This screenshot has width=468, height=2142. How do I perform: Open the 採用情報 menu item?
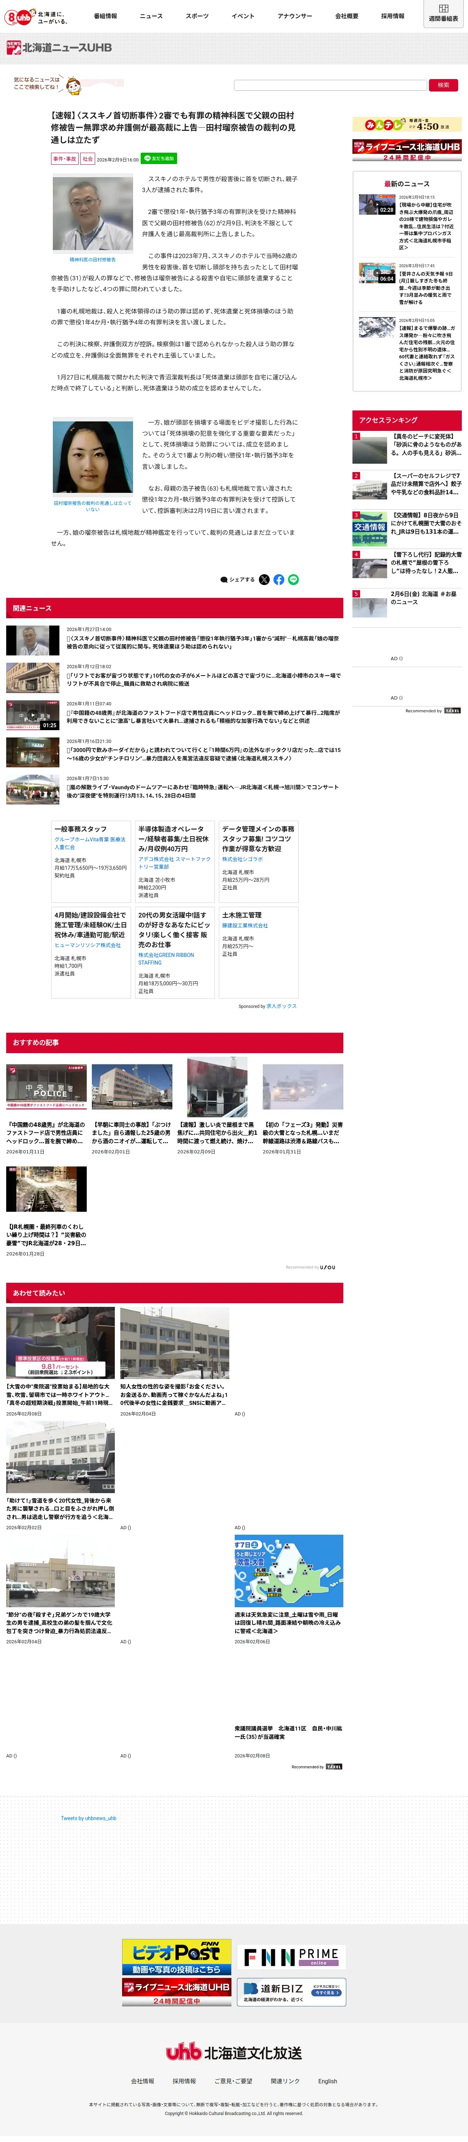[392, 16]
